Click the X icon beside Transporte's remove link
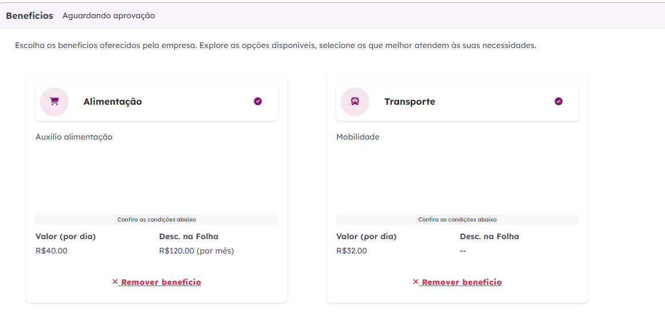 [x=416, y=282]
